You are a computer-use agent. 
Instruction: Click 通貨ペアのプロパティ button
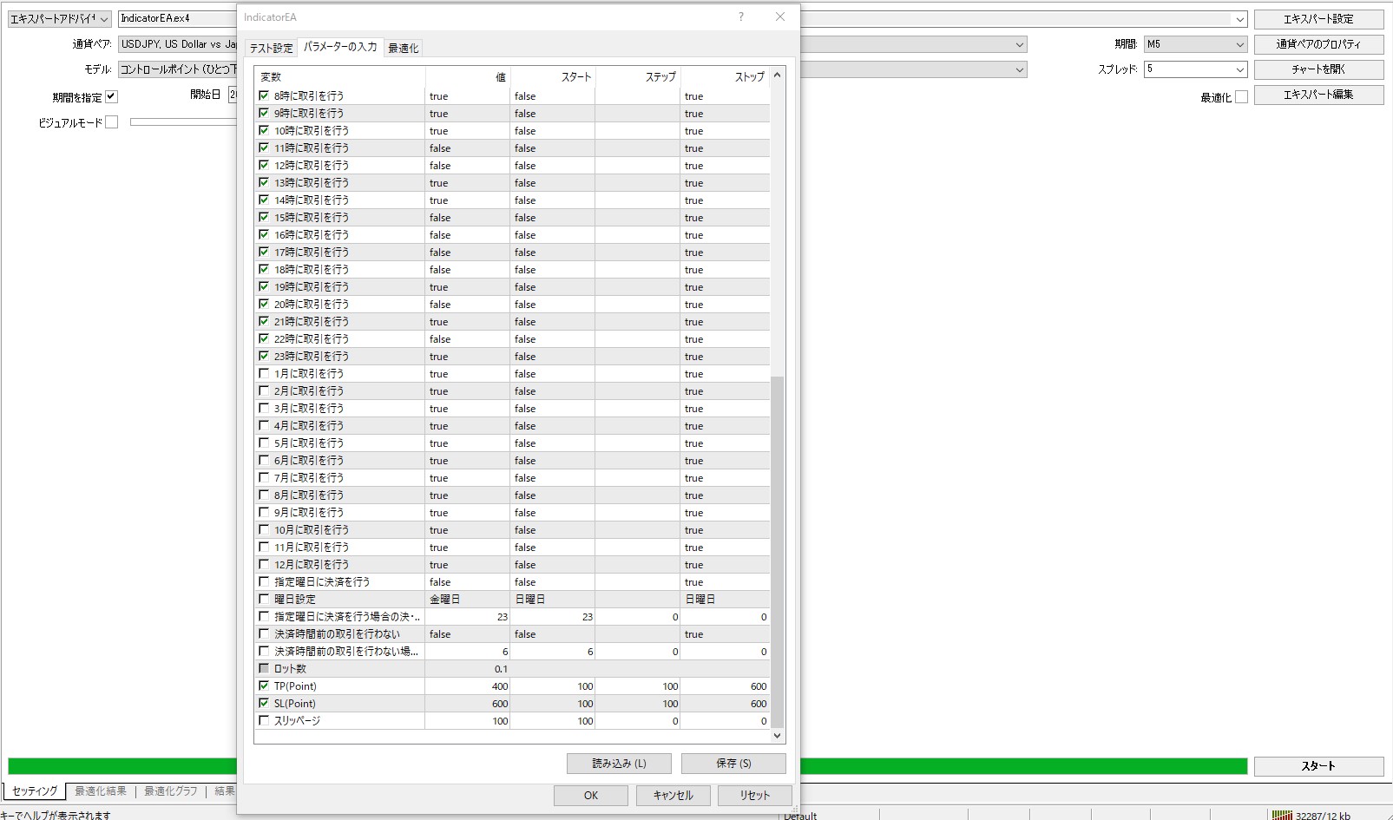tap(1318, 44)
